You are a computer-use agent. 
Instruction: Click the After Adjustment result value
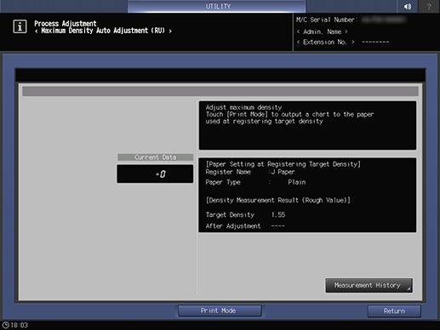(x=277, y=226)
